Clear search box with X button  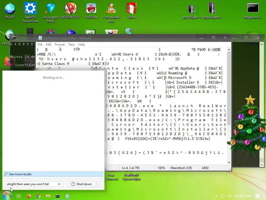click(59, 184)
